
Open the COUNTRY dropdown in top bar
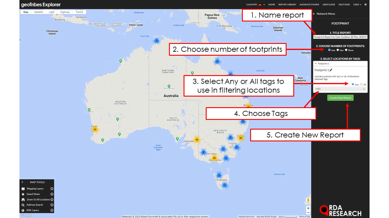(x=256, y=5)
